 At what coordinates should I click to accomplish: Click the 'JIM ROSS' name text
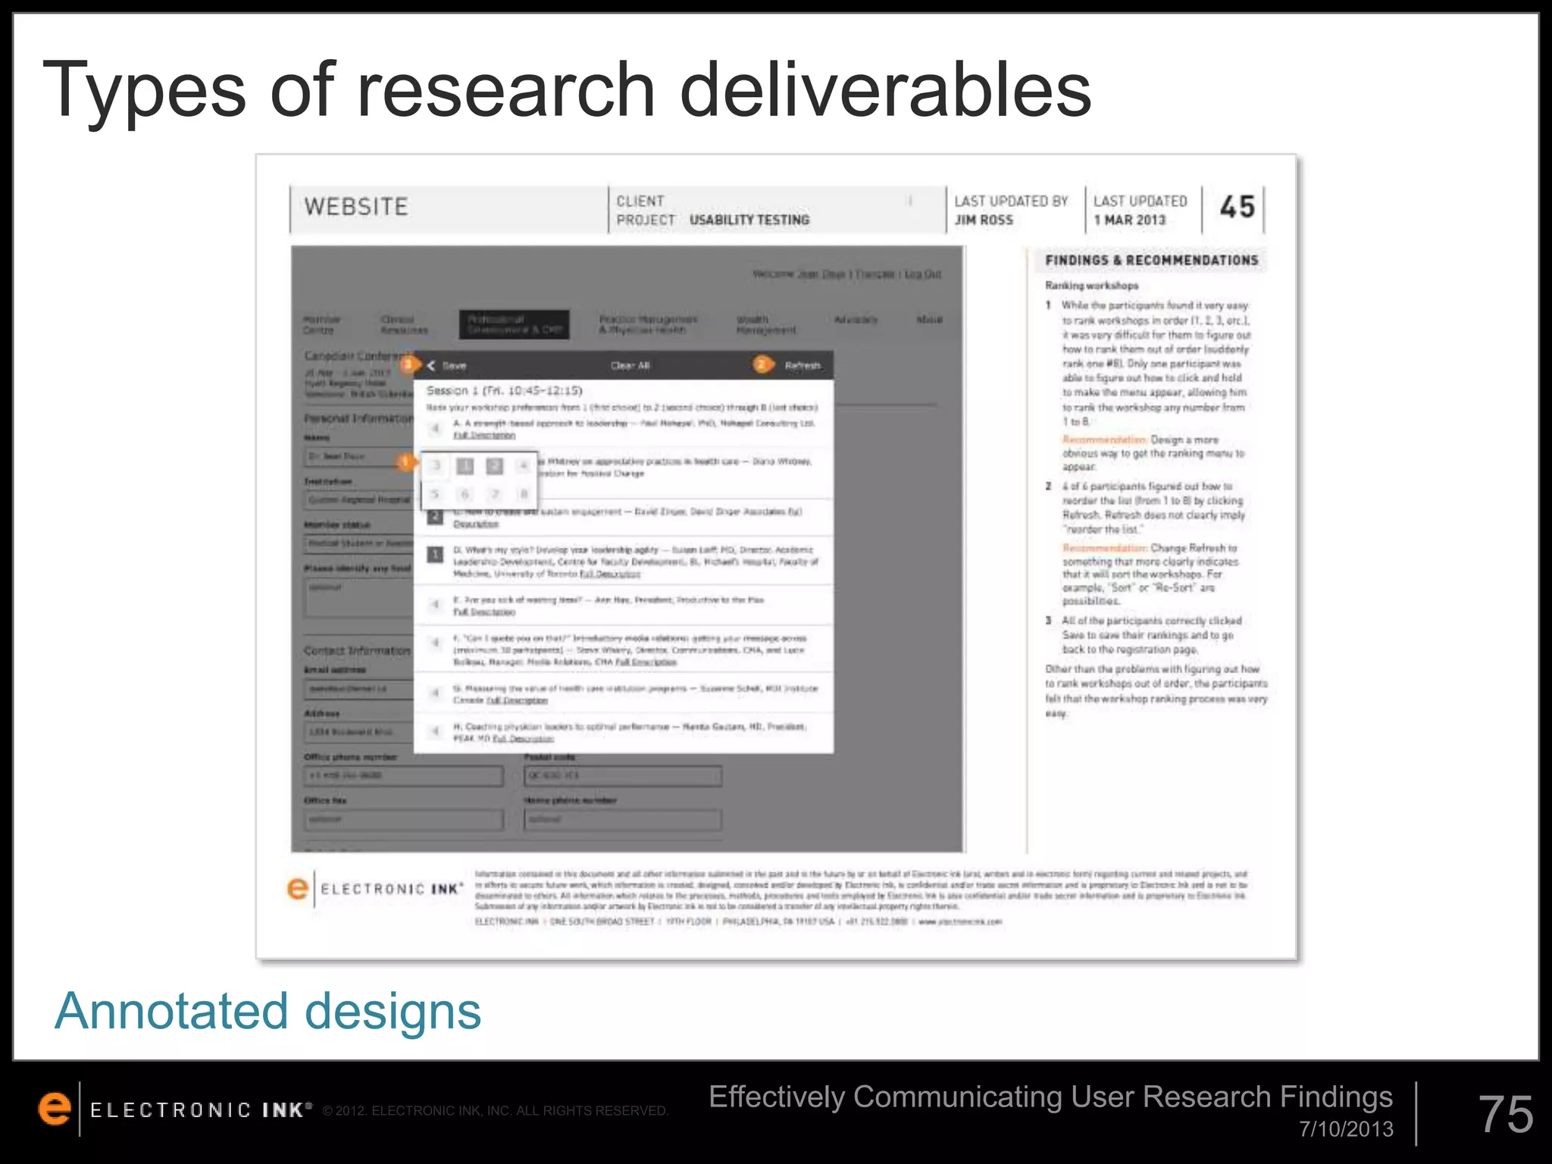click(984, 220)
